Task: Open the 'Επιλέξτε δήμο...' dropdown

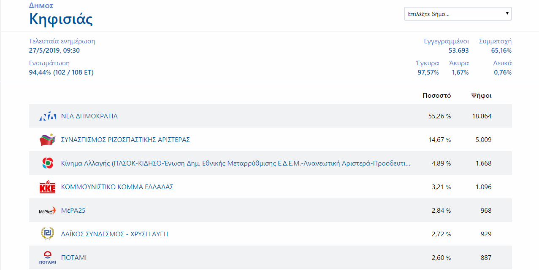Action: [x=458, y=14]
